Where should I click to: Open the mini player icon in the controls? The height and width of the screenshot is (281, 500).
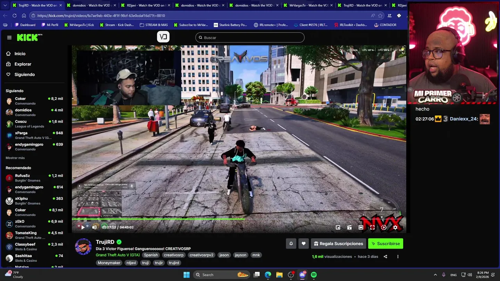[338, 228]
